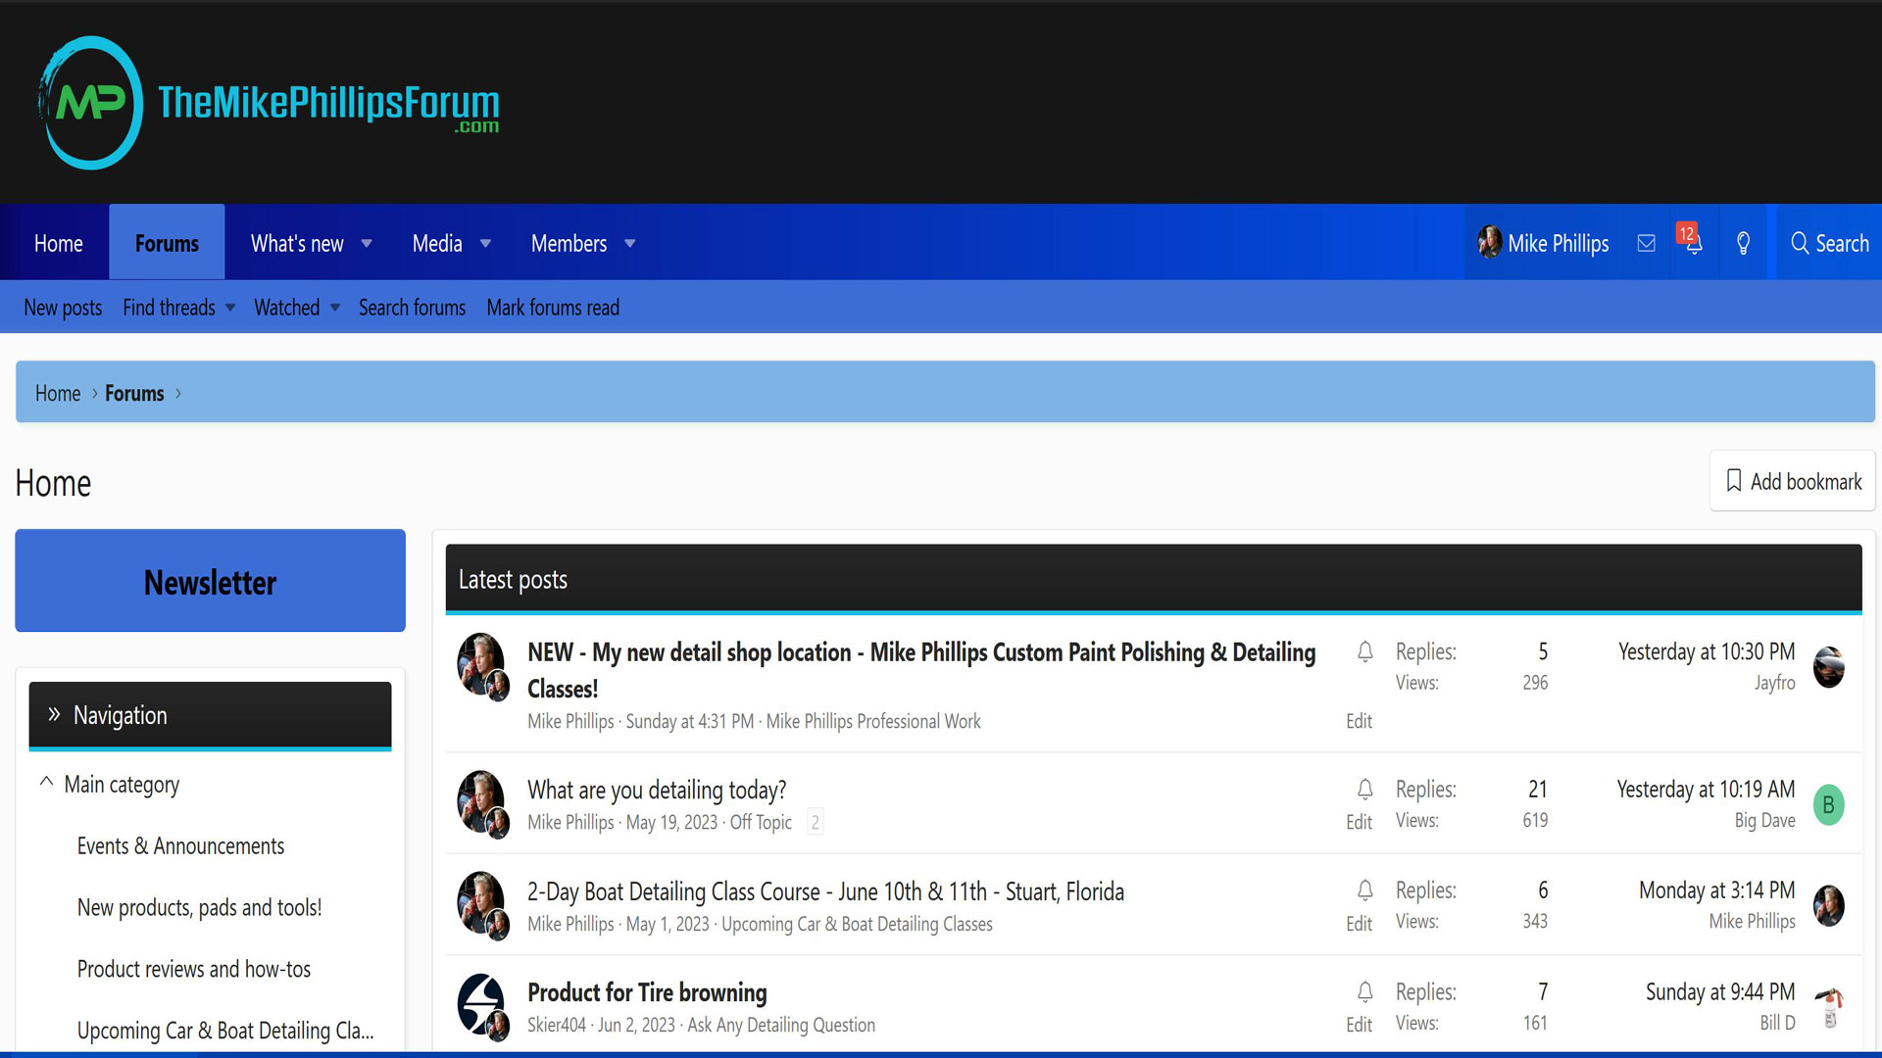Image resolution: width=1882 pixels, height=1058 pixels.
Task: Expand the Members dropdown arrow
Action: pos(630,244)
